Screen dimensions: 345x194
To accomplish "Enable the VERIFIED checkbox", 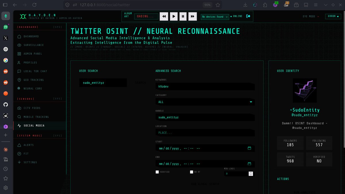I will point(157,172).
